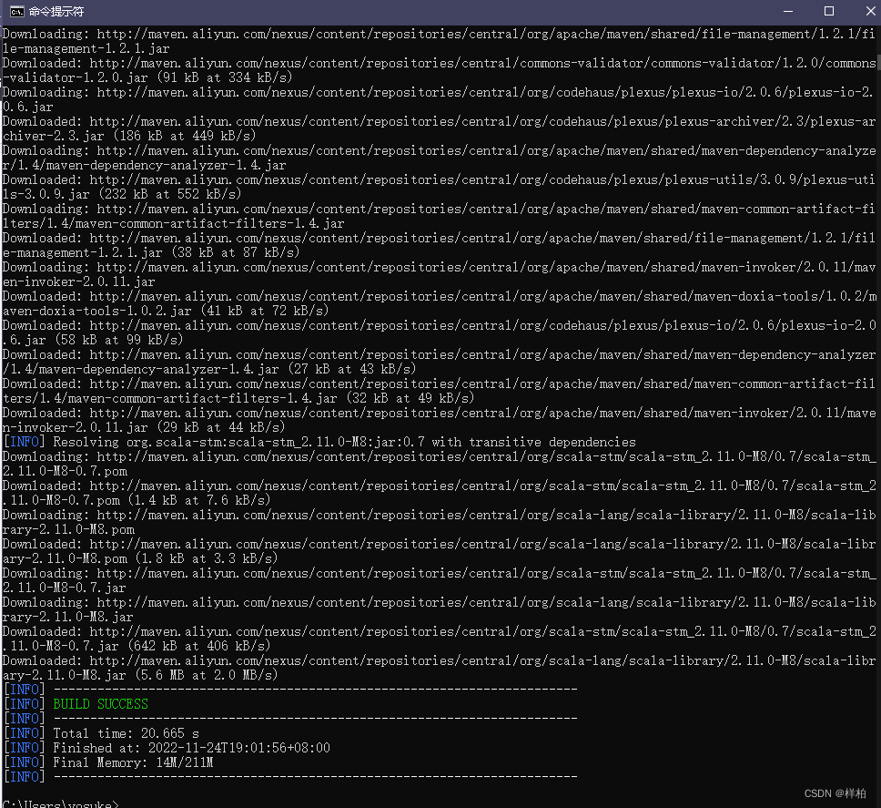Click the '0.6.jar' line
The width and height of the screenshot is (881, 808).
point(28,107)
